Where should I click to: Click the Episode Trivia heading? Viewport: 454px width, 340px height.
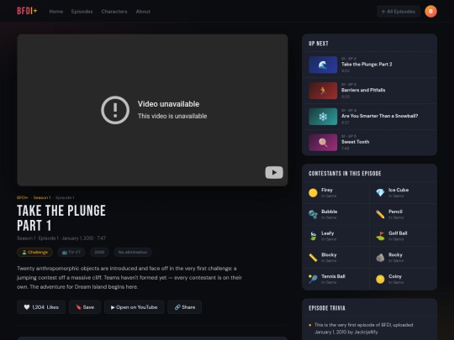click(x=327, y=308)
